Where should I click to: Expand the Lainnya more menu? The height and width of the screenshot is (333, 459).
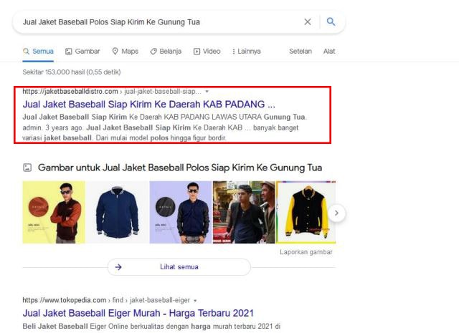(246, 52)
